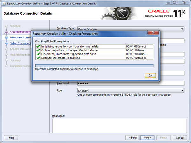The image size is (191, 143).
Task: Click the green checkmark beside Check requirement for specified database
Action: 38,54
